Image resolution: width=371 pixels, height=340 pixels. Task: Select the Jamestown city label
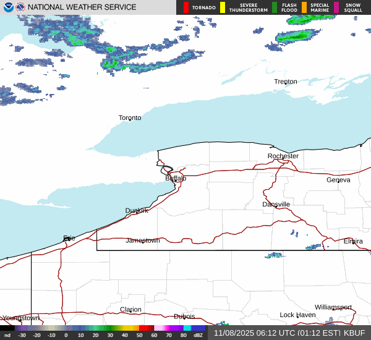[143, 240]
